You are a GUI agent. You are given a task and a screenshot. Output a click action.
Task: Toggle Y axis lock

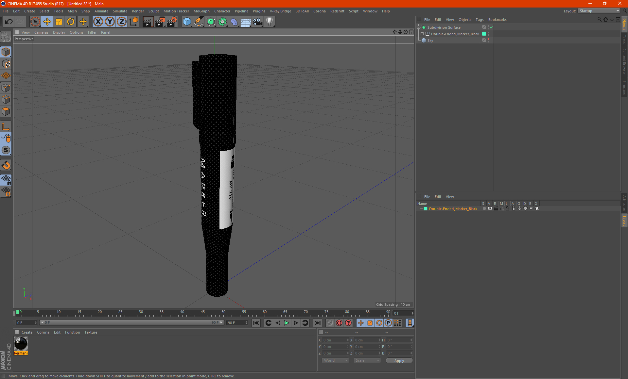110,22
